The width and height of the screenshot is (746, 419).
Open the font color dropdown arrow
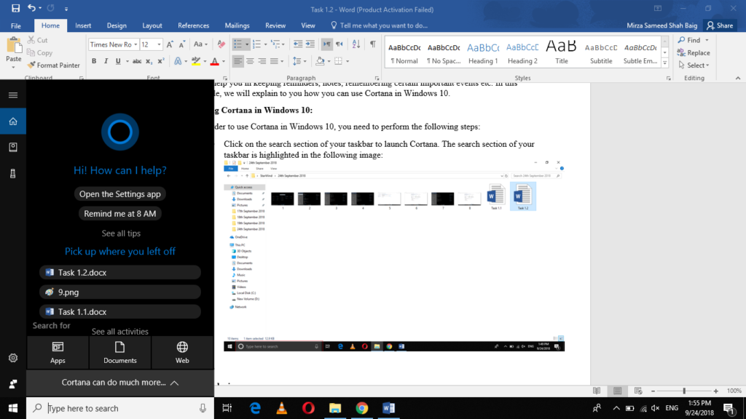pos(224,61)
